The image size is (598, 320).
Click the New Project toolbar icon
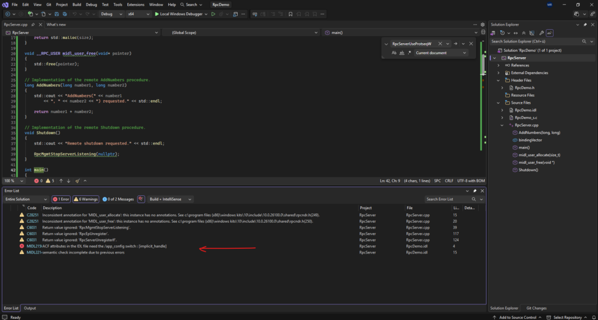click(x=30, y=14)
